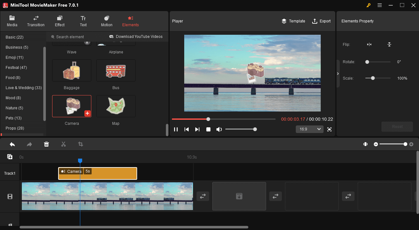Open the Template view
The height and width of the screenshot is (230, 419).
[x=293, y=21]
